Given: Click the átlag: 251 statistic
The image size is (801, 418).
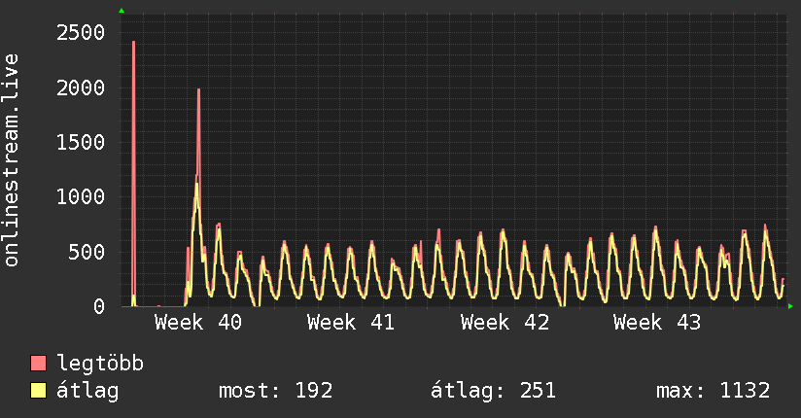Looking at the screenshot, I should pyautogui.click(x=493, y=391).
